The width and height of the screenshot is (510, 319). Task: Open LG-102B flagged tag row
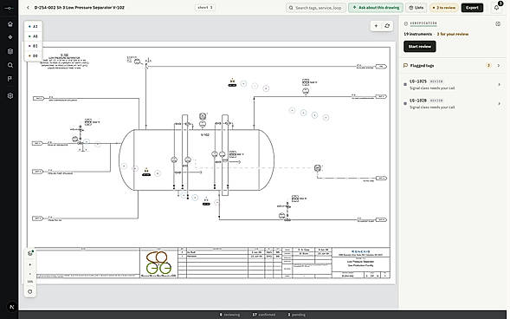453,104
